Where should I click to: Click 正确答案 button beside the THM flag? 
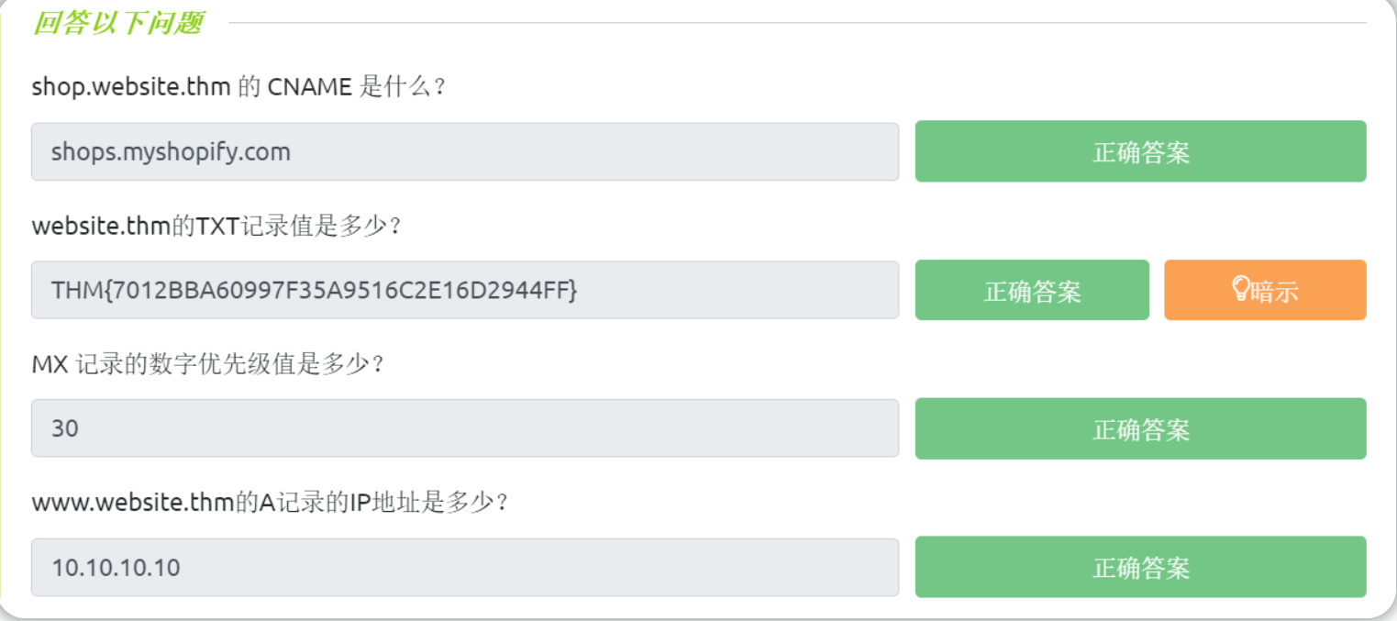pyautogui.click(x=1032, y=291)
